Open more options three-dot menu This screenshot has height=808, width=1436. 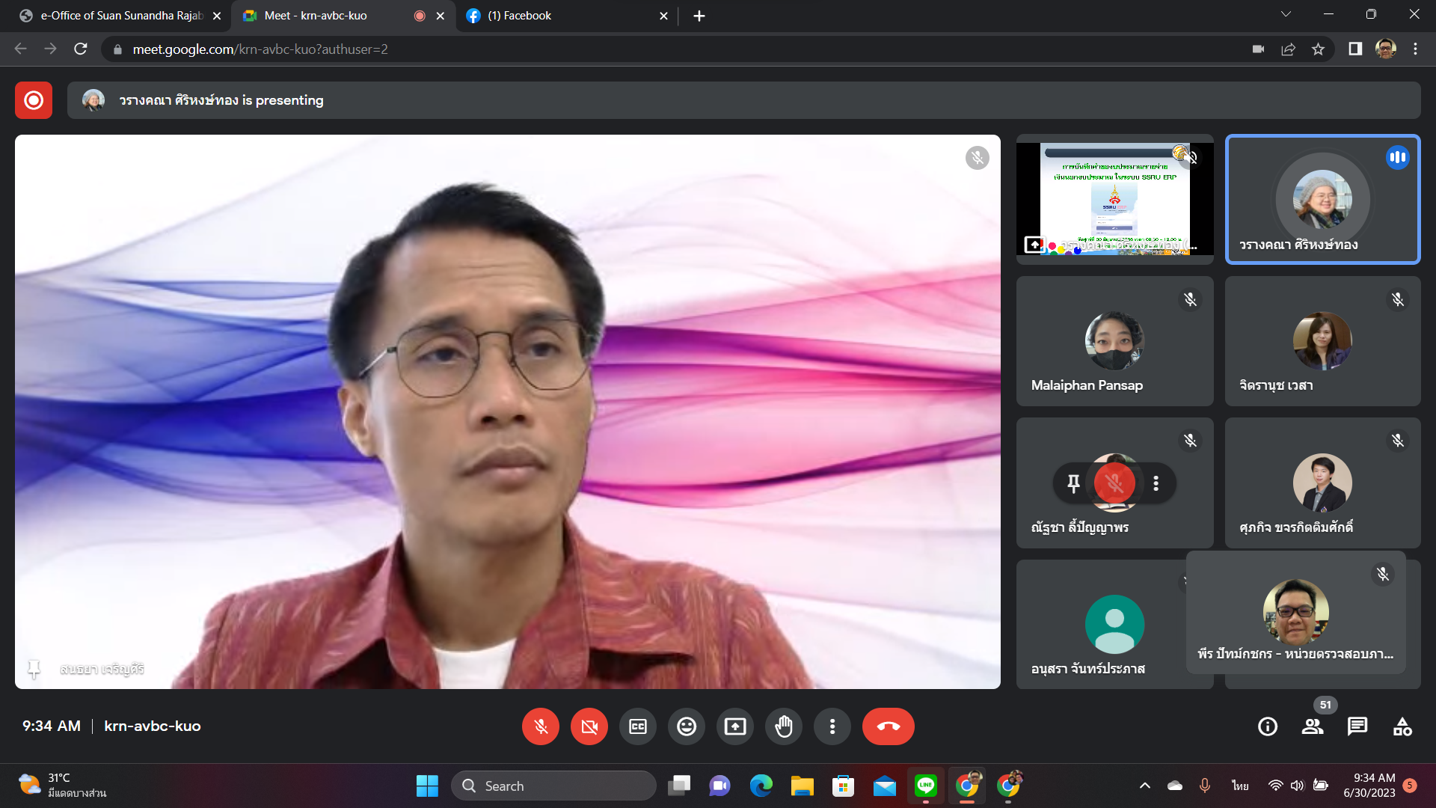pyautogui.click(x=832, y=726)
